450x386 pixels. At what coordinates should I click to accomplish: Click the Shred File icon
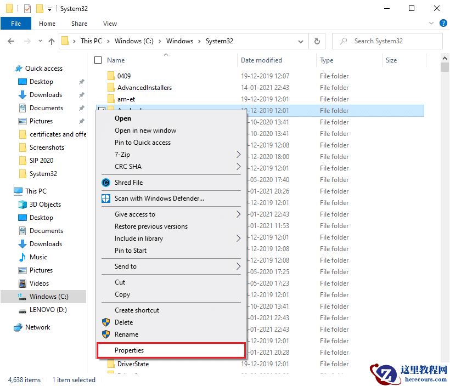click(x=106, y=183)
